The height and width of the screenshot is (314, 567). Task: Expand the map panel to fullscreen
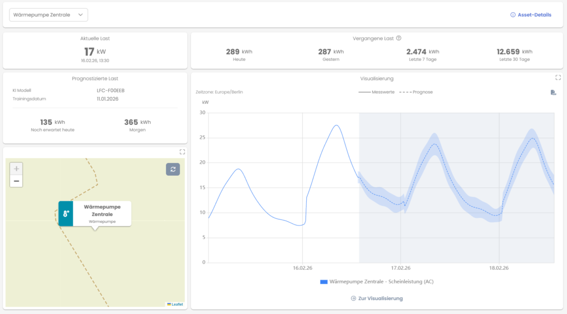coord(182,152)
